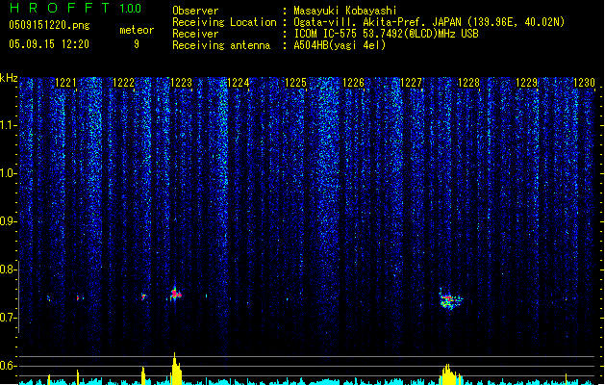The height and width of the screenshot is (385, 605).
Task: Click the tallest yellow power spike near 1223
Action: click(x=176, y=369)
